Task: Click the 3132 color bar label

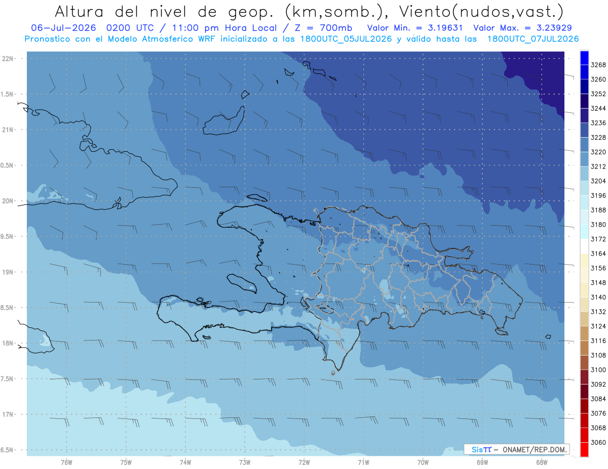Action: [598, 312]
